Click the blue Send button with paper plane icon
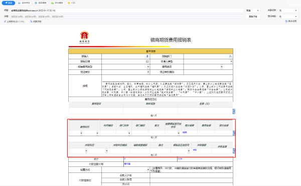 point(9,3)
